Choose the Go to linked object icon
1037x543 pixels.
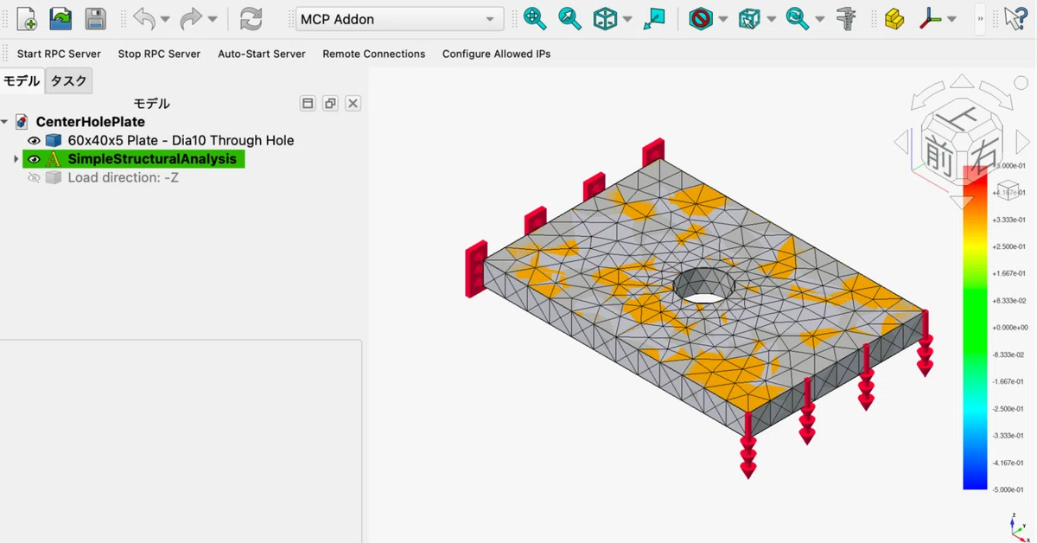[654, 18]
